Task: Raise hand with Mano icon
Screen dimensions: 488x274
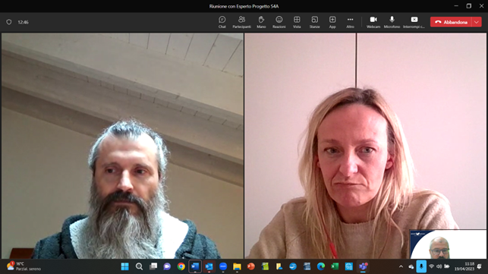Action: point(261,22)
